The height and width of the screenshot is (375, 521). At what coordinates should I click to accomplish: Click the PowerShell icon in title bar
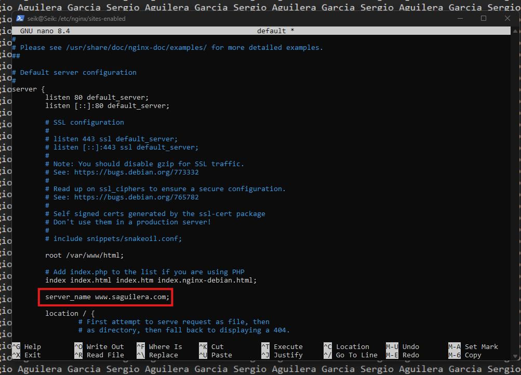tap(20, 18)
